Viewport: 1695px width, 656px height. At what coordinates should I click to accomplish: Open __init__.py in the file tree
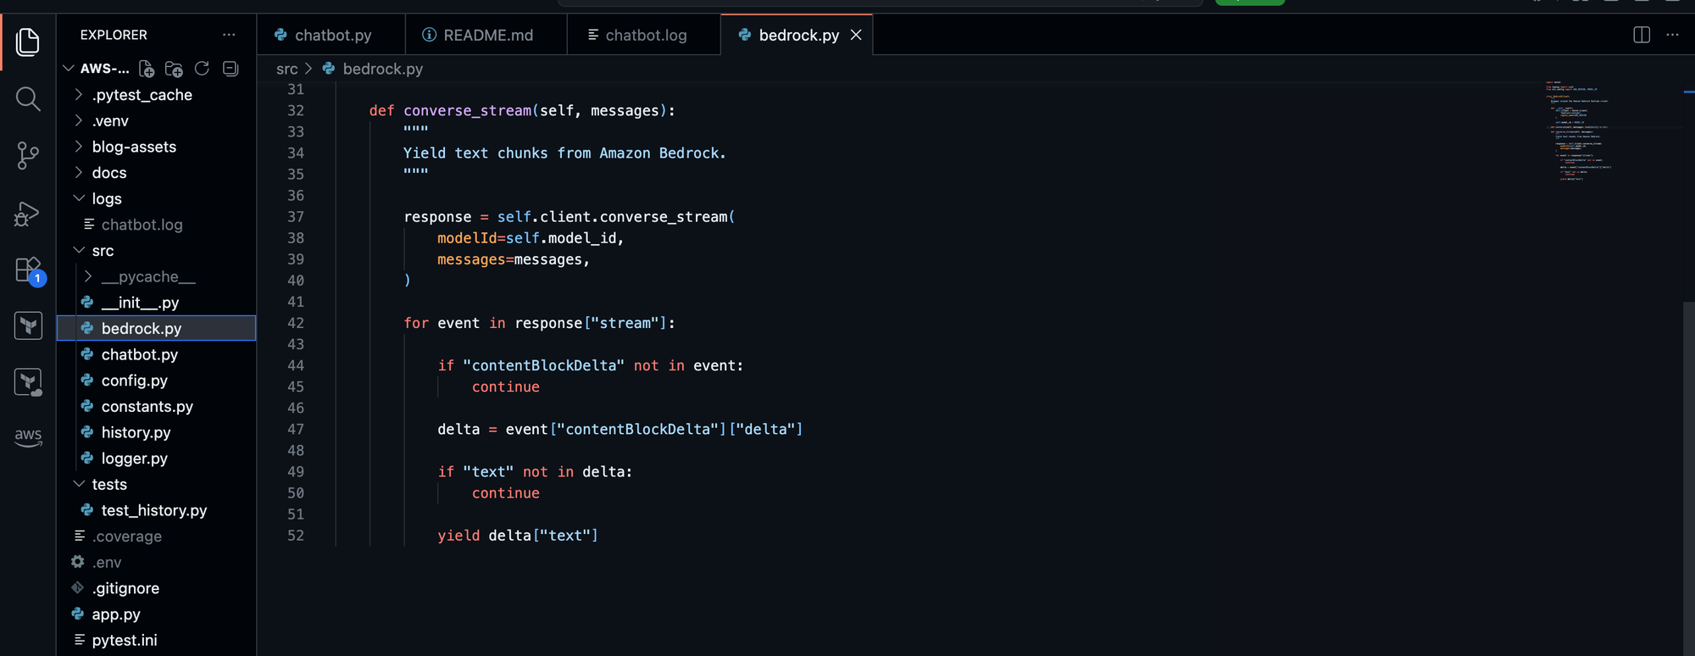(157, 303)
